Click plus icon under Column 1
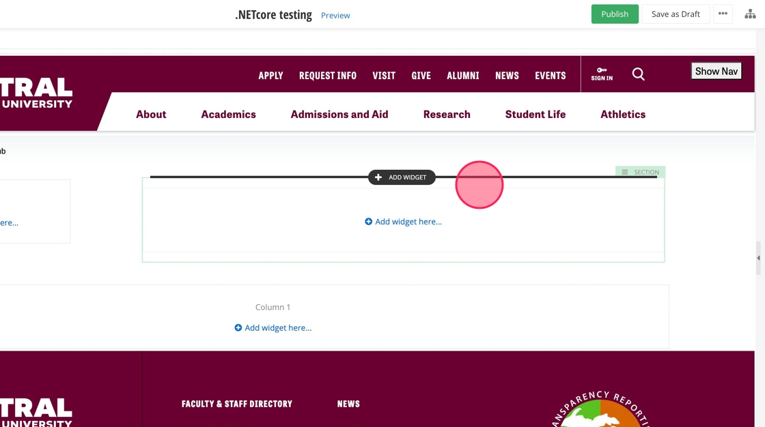765x427 pixels. [x=238, y=328]
